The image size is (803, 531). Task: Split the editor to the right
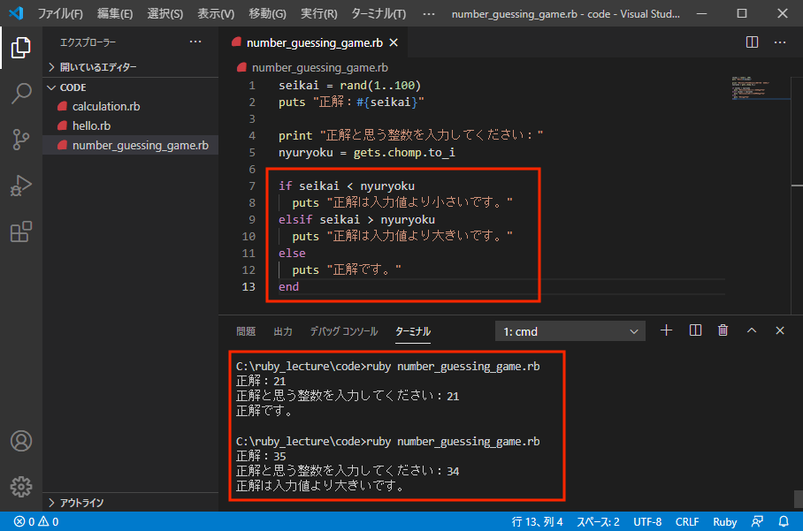[x=752, y=42]
